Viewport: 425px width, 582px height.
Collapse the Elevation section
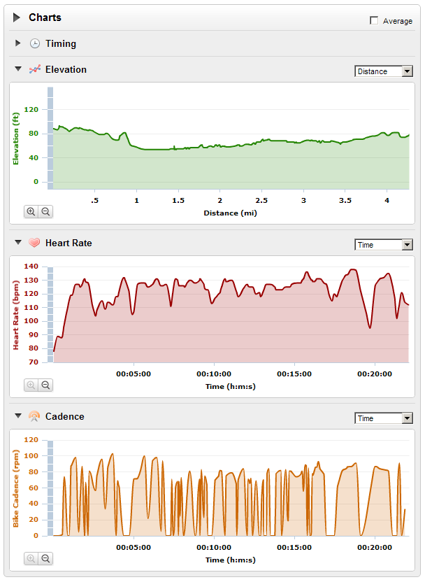click(x=18, y=69)
